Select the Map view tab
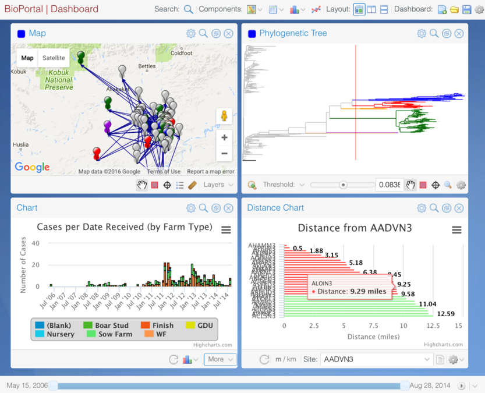485x393 pixels. click(x=27, y=58)
